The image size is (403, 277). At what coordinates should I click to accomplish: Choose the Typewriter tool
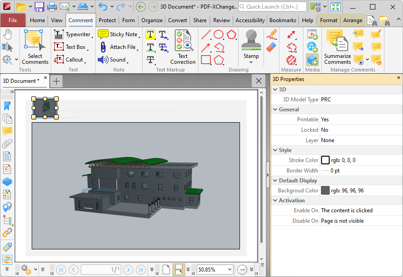click(x=73, y=34)
